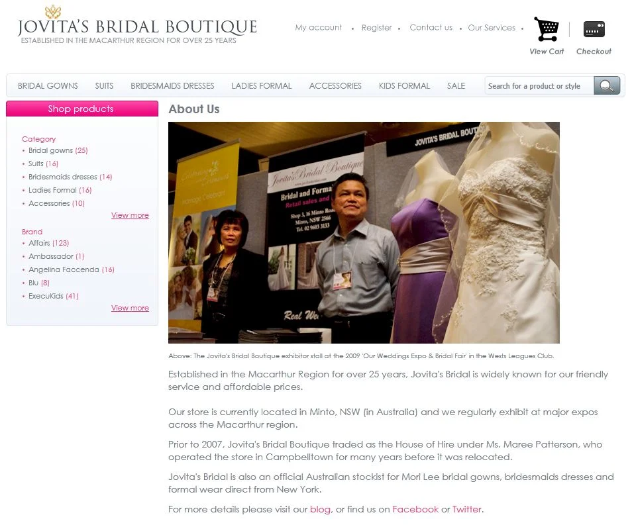Click the Category sidebar heading
Image resolution: width=632 pixels, height=525 pixels.
click(38, 139)
